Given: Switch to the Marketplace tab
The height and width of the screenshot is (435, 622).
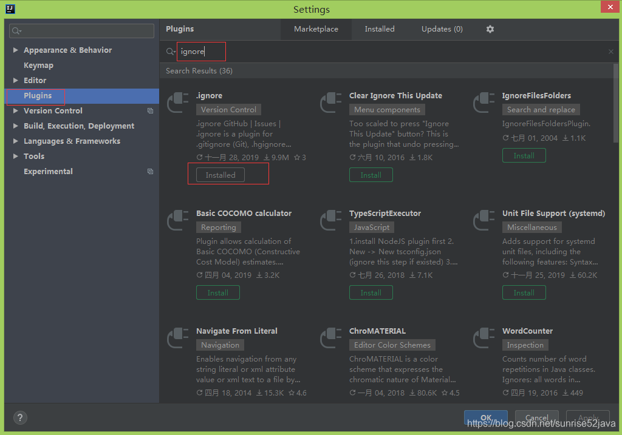Looking at the screenshot, I should [x=316, y=29].
